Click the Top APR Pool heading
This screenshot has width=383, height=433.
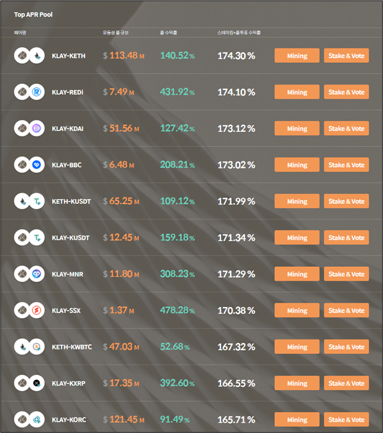click(33, 14)
